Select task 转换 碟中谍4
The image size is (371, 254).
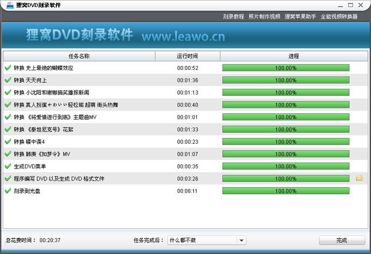coord(29,142)
